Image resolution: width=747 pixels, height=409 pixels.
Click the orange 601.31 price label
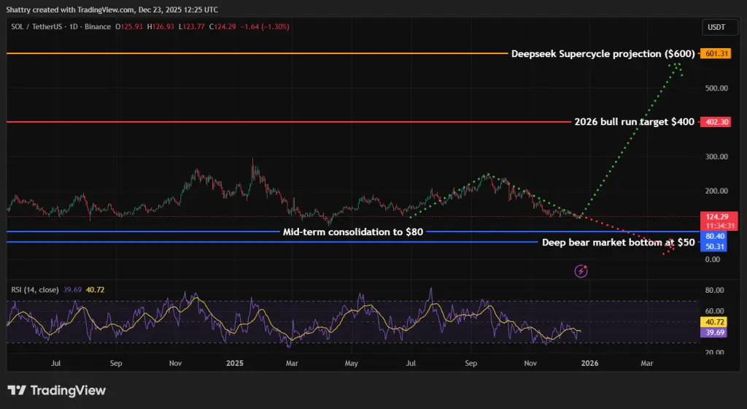pos(714,53)
